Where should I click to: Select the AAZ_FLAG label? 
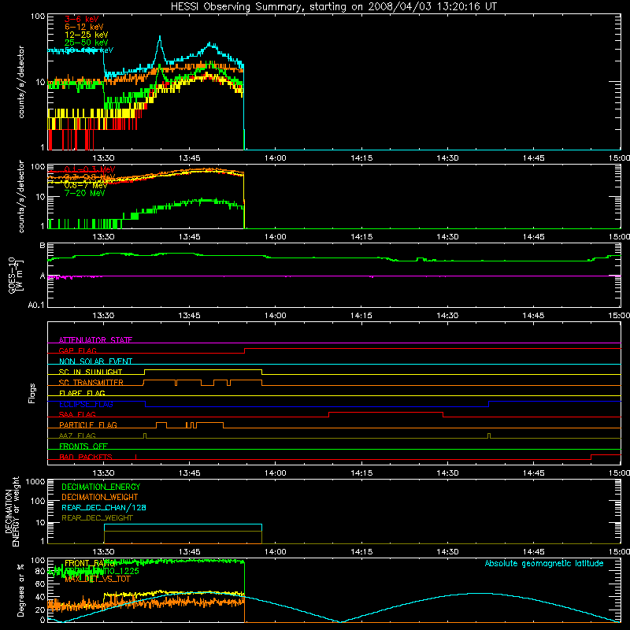(x=77, y=435)
